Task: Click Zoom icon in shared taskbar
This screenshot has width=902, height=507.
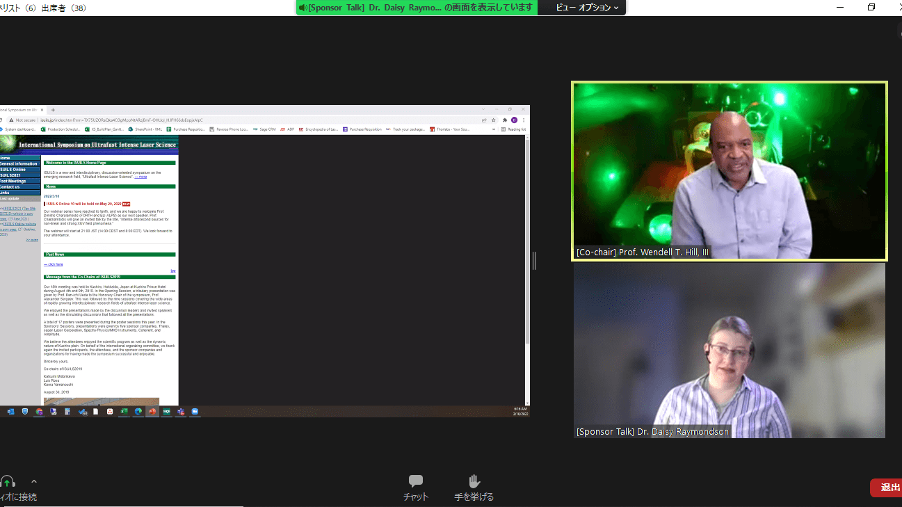Action: (195, 412)
